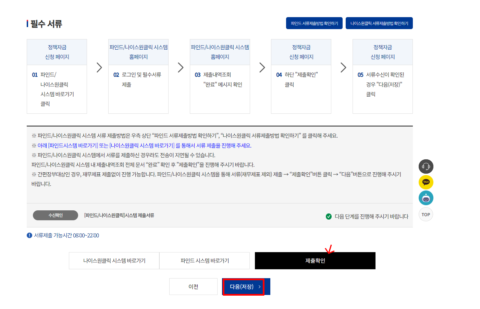Click the black 제출확인 button

[315, 261]
